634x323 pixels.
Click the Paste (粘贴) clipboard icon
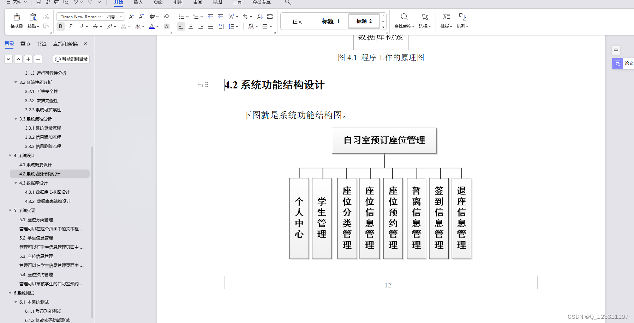tap(33, 17)
